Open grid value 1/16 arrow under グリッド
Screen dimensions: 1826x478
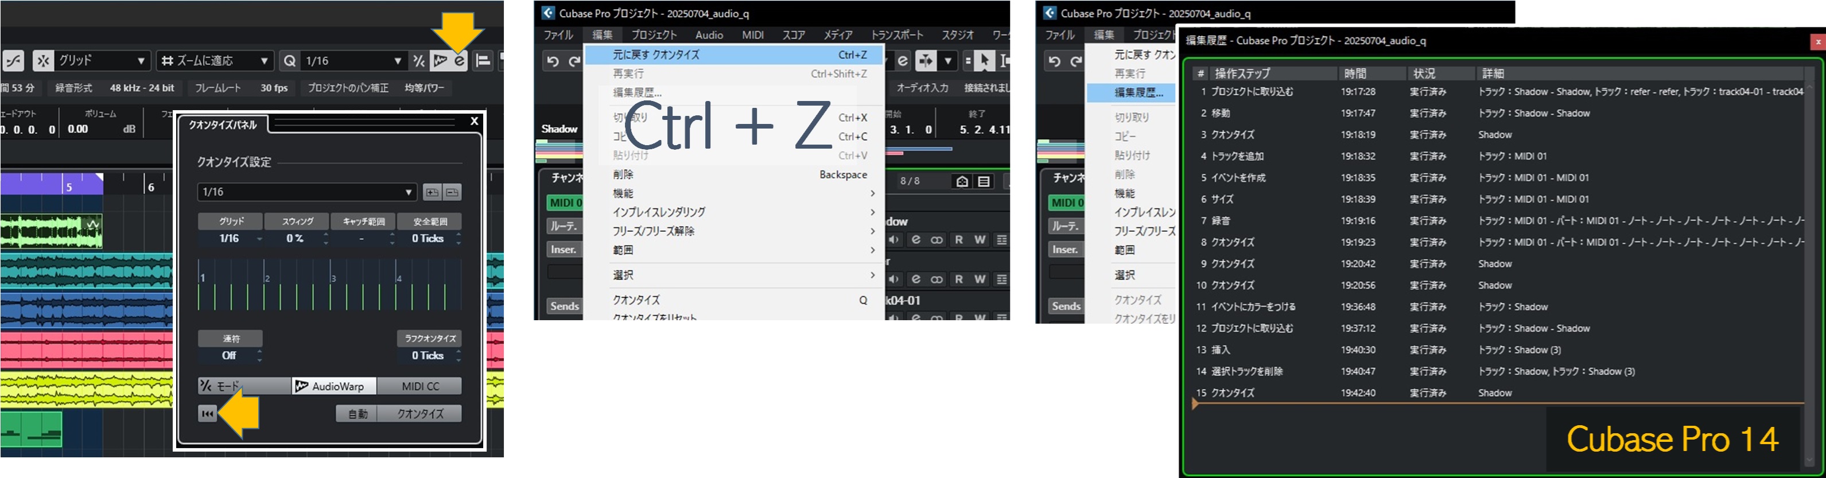(259, 239)
